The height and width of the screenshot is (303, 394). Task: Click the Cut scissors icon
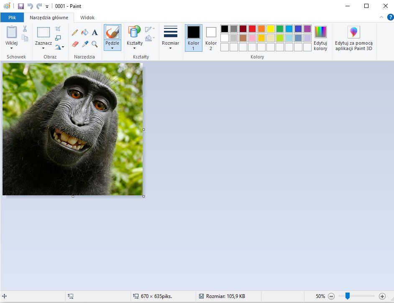coord(25,29)
